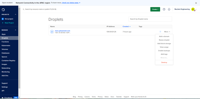The height and width of the screenshot is (99, 200).
Task: Open the check our status page link
Action: 71,3
